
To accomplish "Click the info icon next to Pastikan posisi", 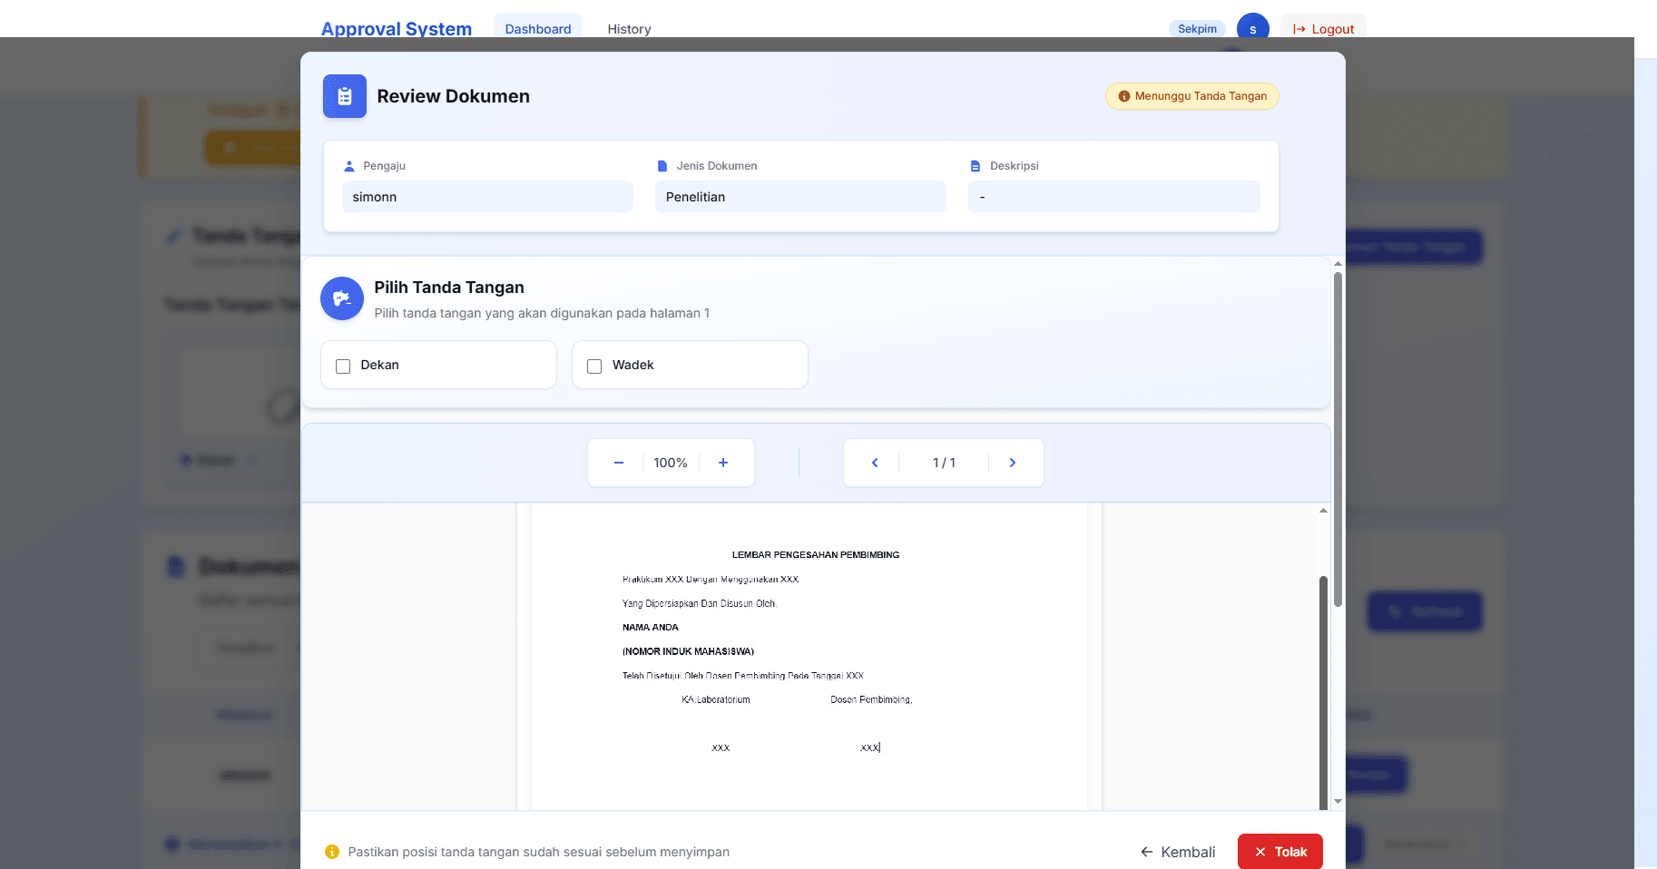I will [x=332, y=852].
